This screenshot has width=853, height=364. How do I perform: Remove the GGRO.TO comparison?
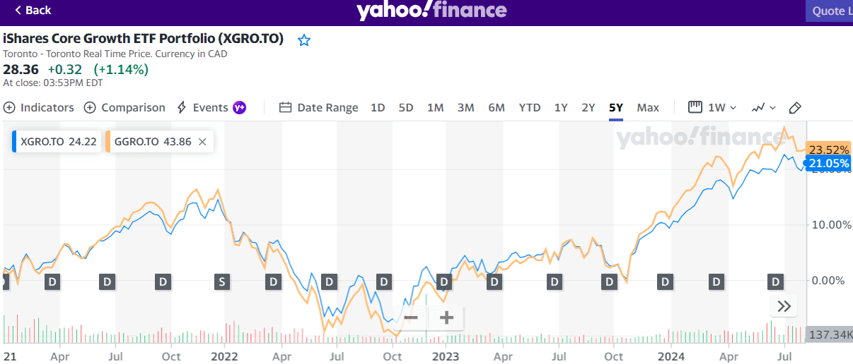(x=202, y=142)
